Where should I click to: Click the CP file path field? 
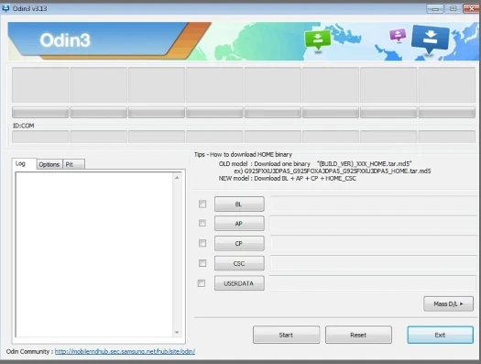(x=373, y=243)
